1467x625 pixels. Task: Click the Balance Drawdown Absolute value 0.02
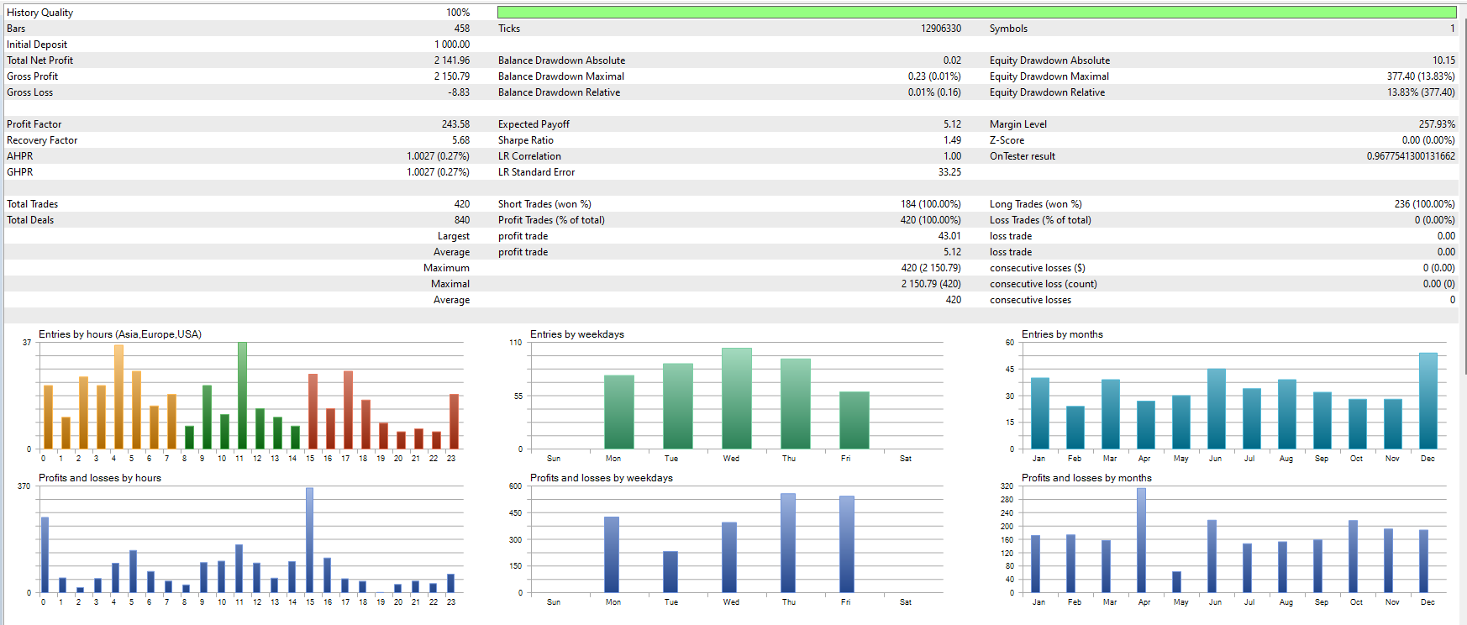(952, 60)
